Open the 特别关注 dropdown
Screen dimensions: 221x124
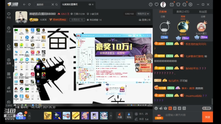[x=143, y=14]
